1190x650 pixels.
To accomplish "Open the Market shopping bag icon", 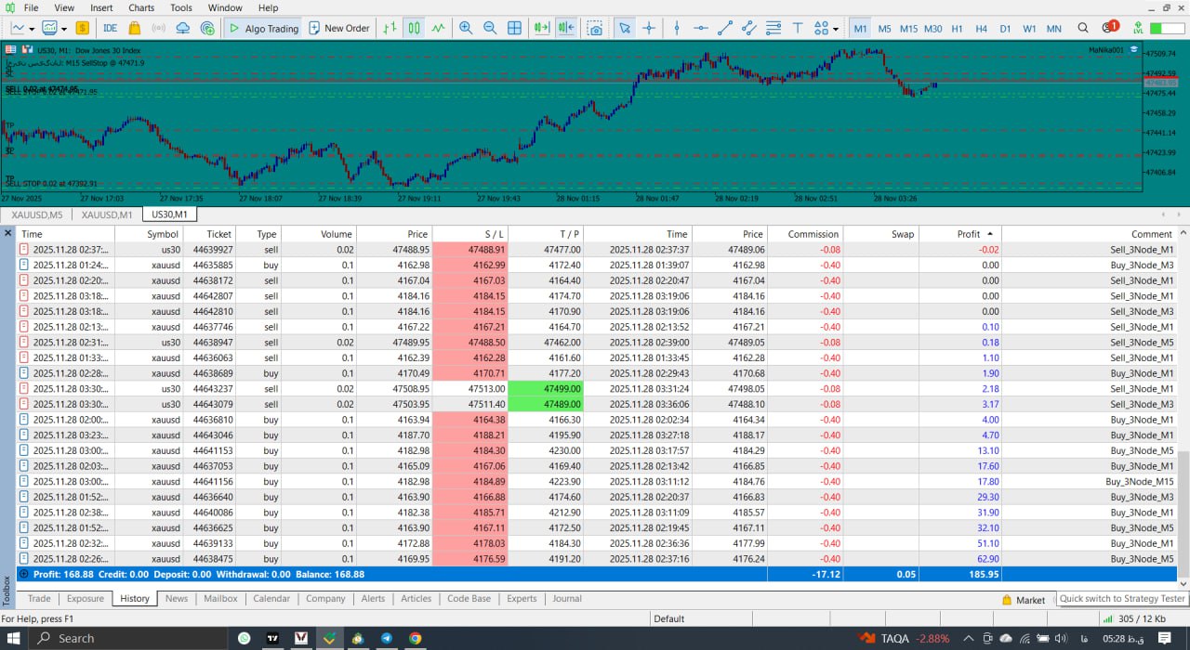I will [135, 28].
